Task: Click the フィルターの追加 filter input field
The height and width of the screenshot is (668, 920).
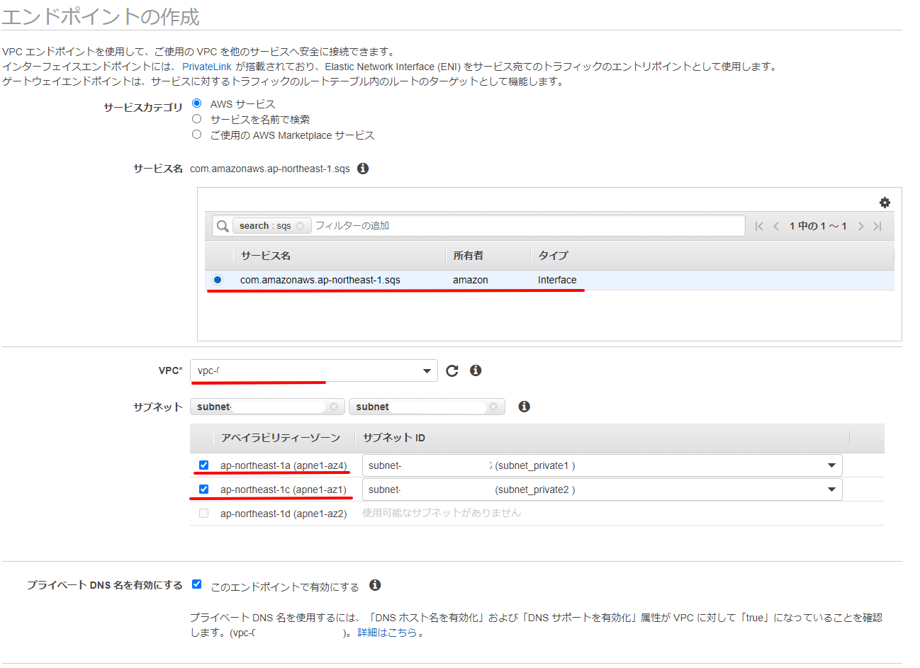Action: (x=524, y=226)
